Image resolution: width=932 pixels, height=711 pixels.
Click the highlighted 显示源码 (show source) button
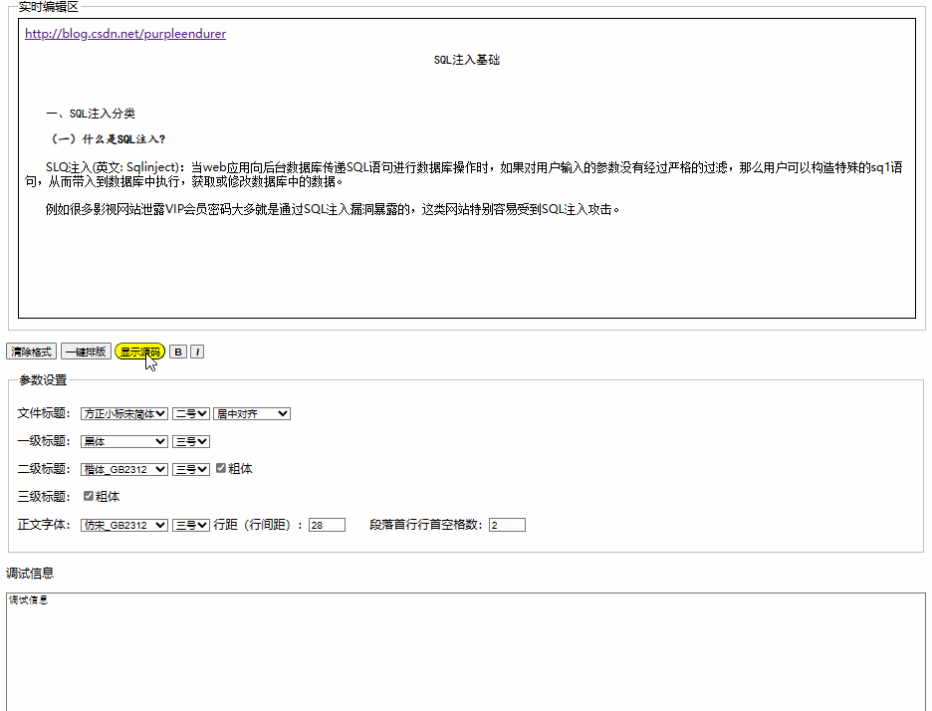point(139,352)
